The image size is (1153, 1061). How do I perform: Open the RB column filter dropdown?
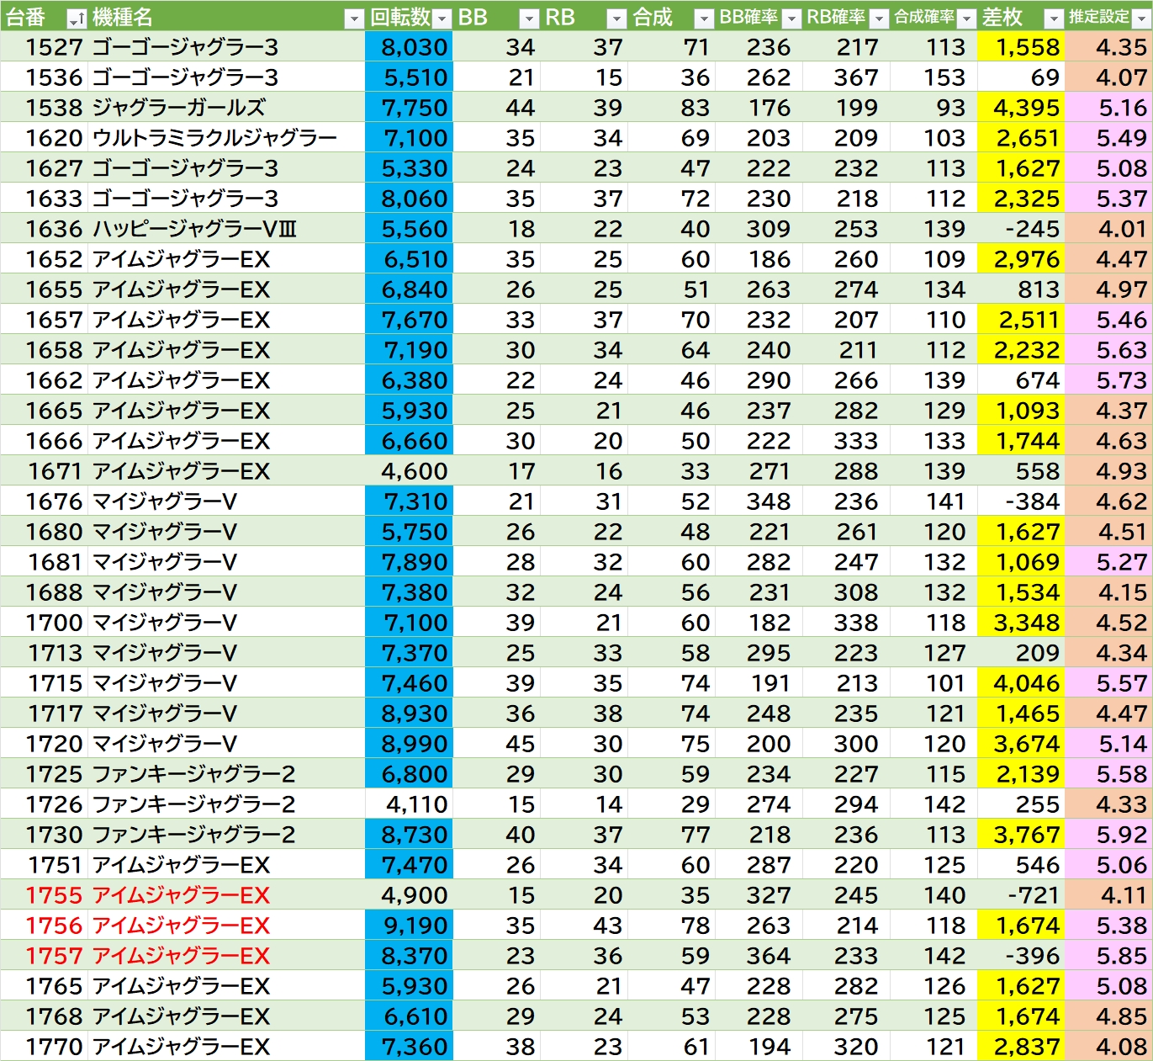pyautogui.click(x=616, y=19)
